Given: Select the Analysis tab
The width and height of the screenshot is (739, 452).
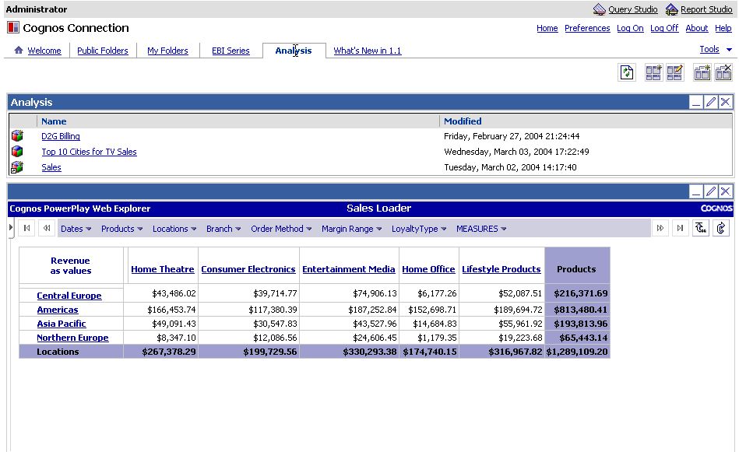Looking at the screenshot, I should pyautogui.click(x=293, y=51).
